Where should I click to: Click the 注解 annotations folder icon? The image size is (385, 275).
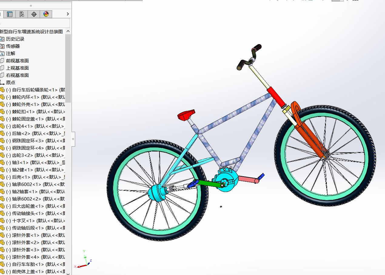[2, 54]
